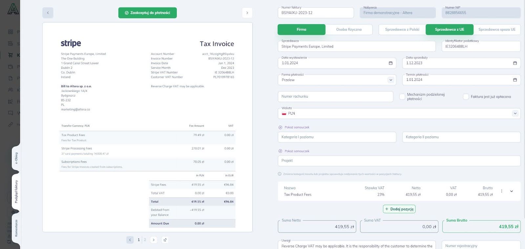
Task: Open the chart analytics icon in sidebar
Action: [x=10, y=102]
